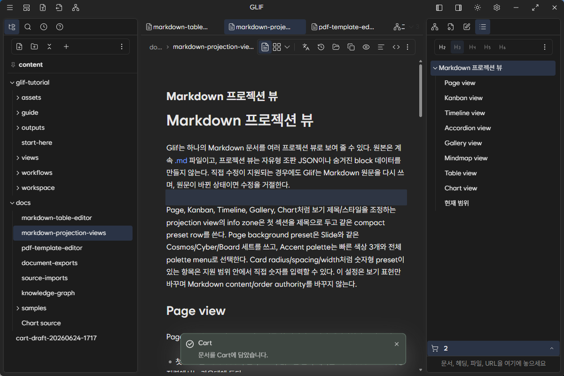This screenshot has width=564, height=376.
Task: Open the settings gear
Action: pyautogui.click(x=497, y=8)
